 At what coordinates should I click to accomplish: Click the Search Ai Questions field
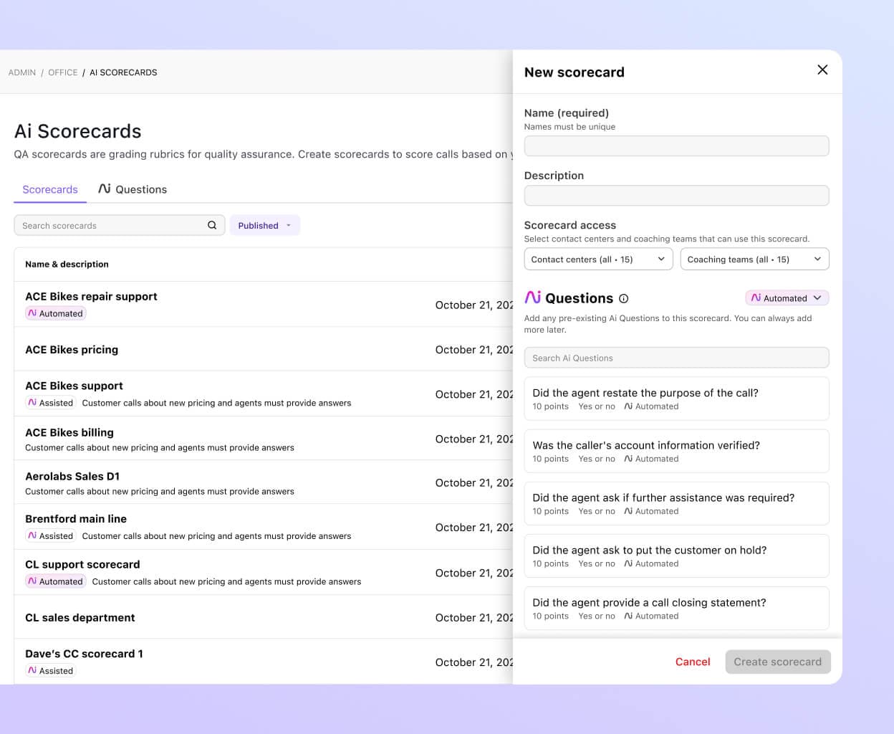(676, 357)
